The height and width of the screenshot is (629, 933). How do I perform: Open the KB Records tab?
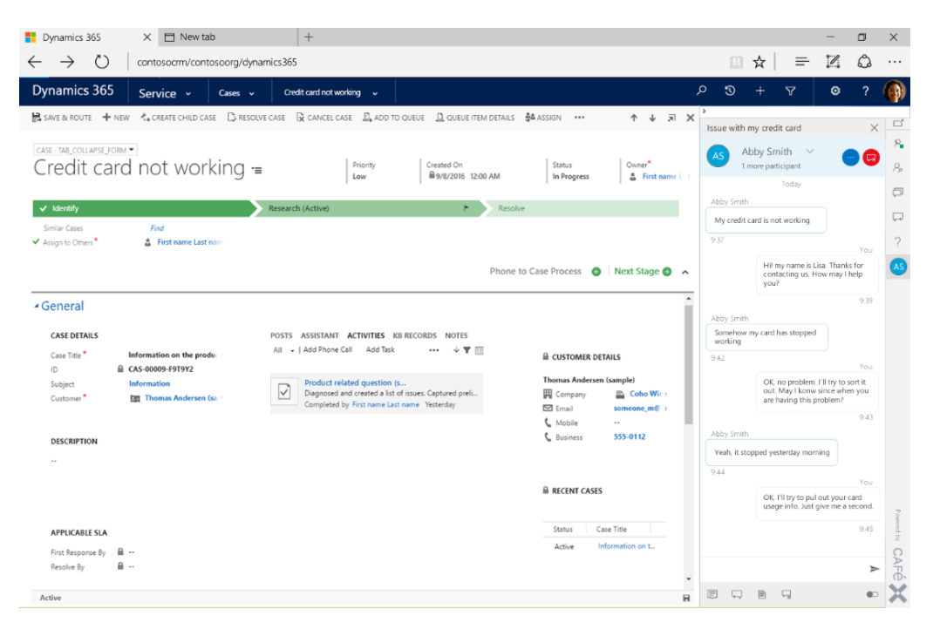coord(415,336)
